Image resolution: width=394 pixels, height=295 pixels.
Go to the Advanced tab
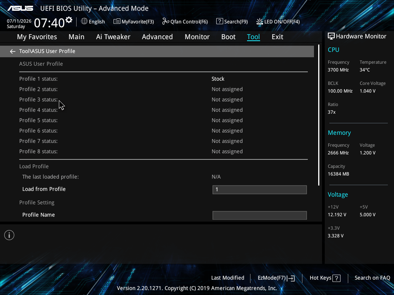click(157, 37)
